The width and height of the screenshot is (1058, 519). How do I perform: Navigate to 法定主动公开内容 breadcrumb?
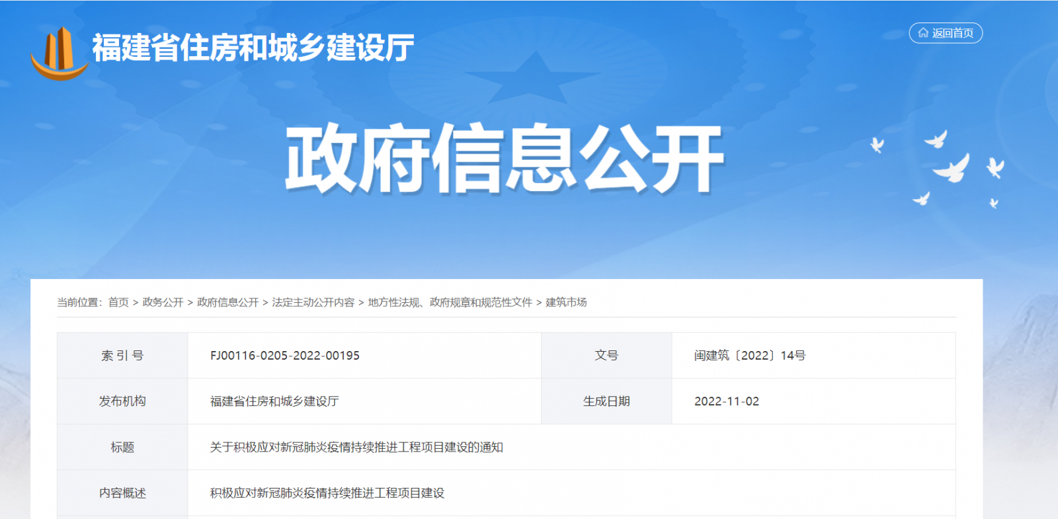[313, 302]
